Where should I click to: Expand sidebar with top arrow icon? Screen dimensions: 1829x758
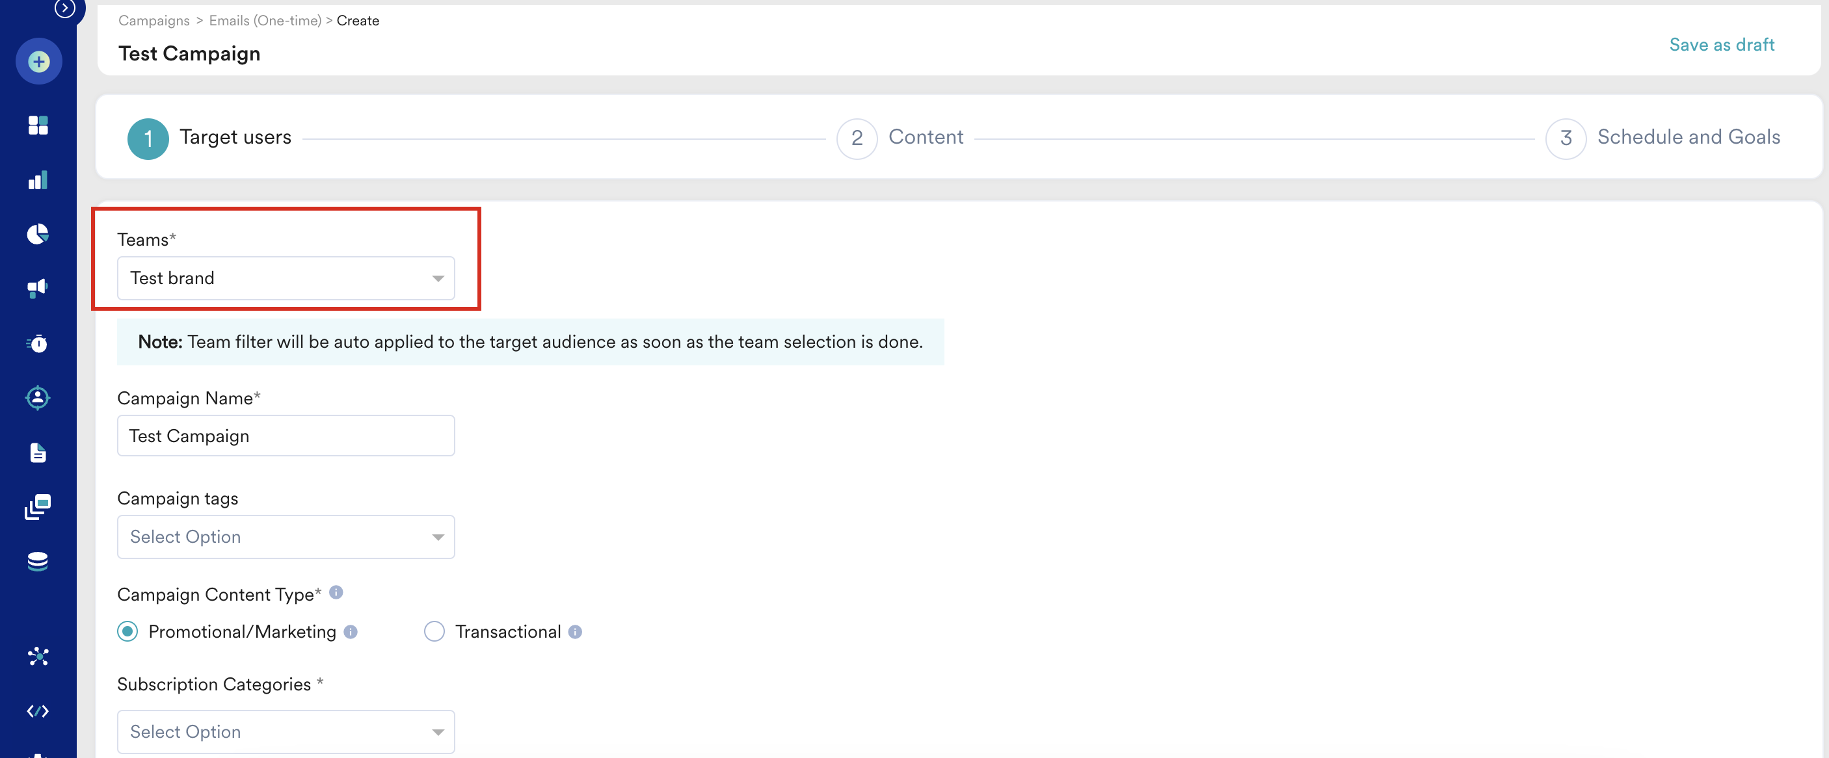64,8
